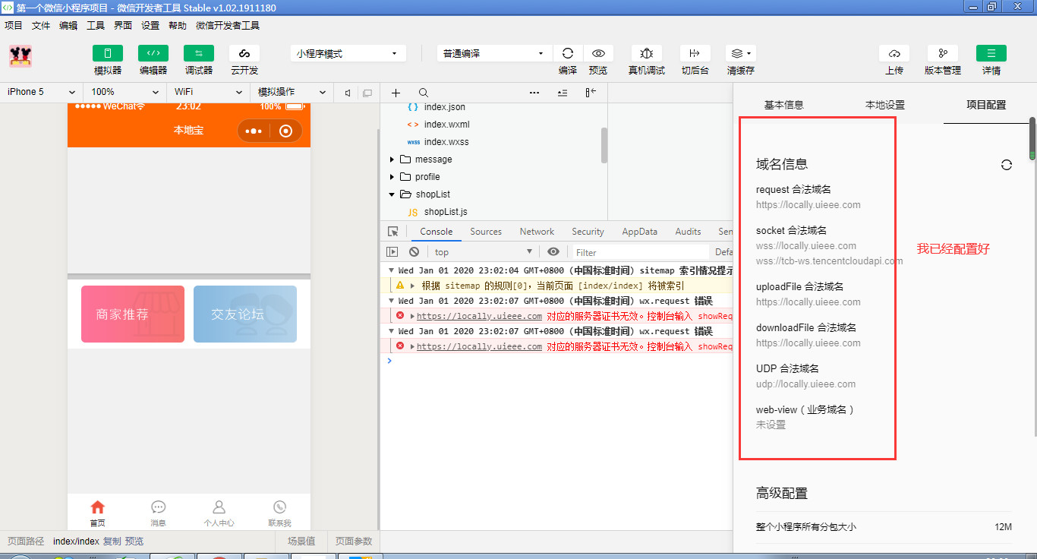
Task: Switch to the Sources tab
Action: [486, 232]
